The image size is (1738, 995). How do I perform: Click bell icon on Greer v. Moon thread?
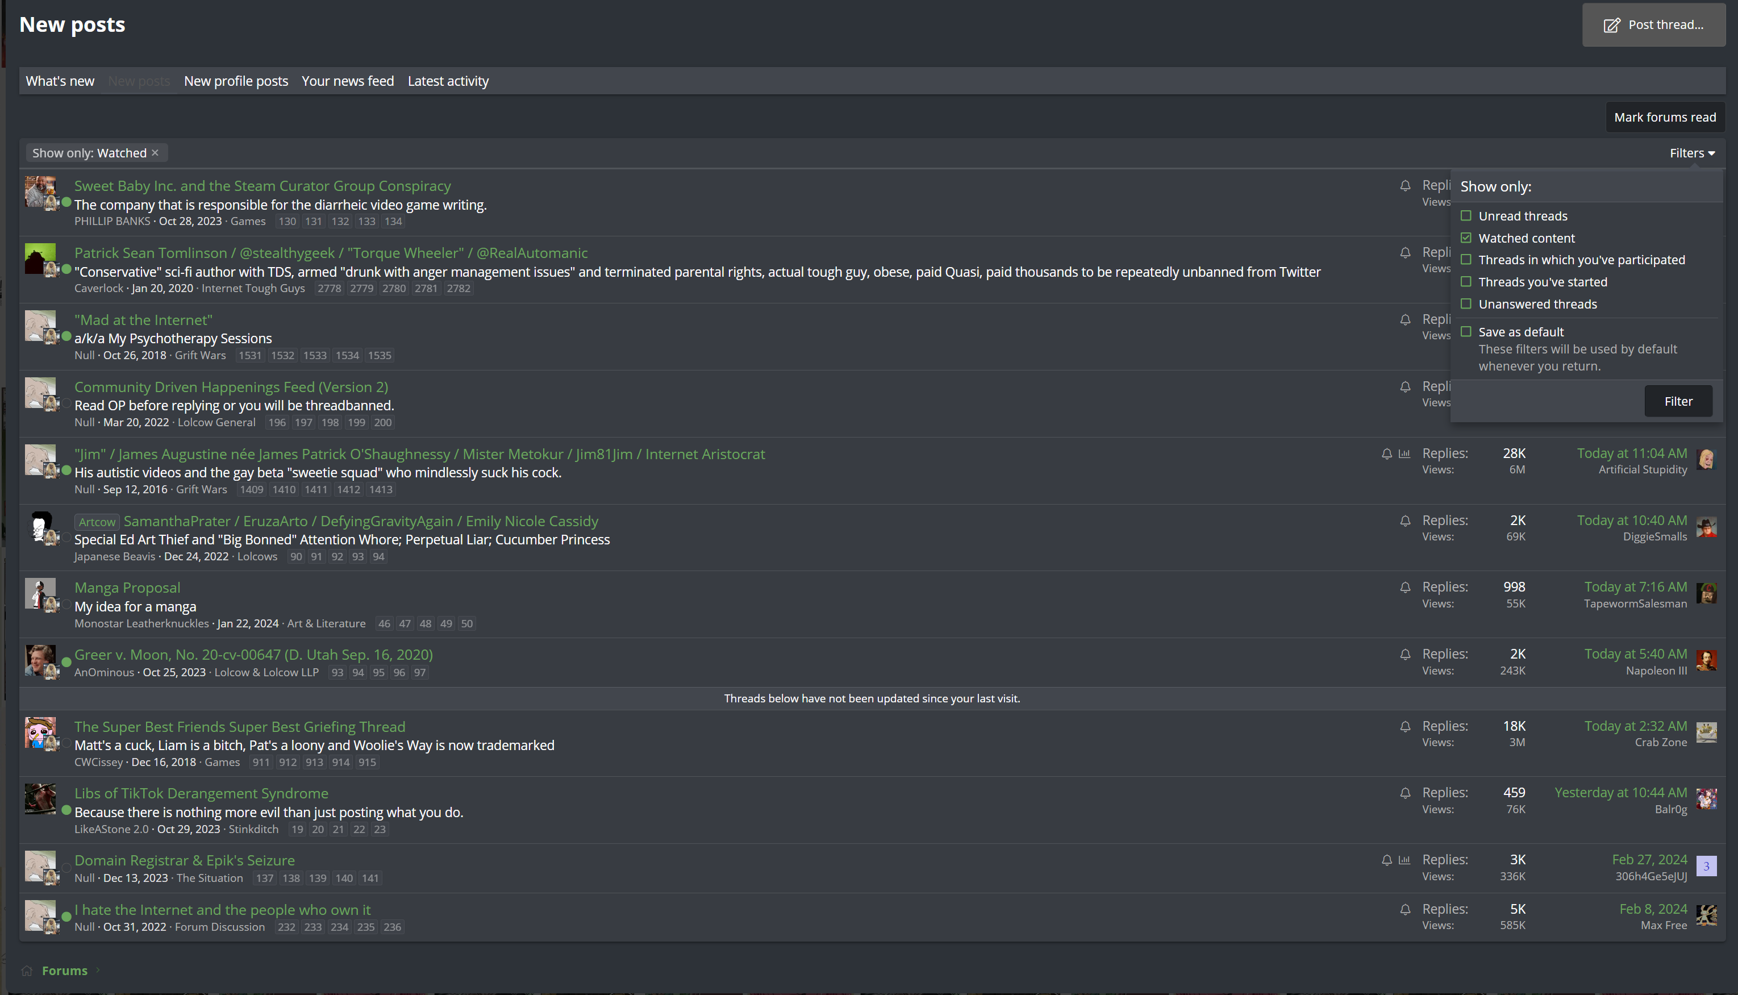pyautogui.click(x=1404, y=655)
